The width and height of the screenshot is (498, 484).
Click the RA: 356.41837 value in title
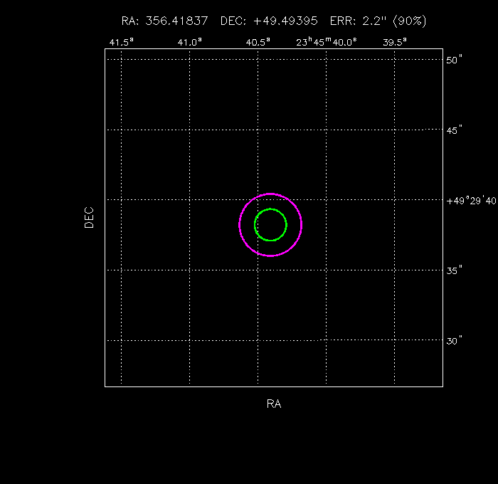[x=164, y=21]
